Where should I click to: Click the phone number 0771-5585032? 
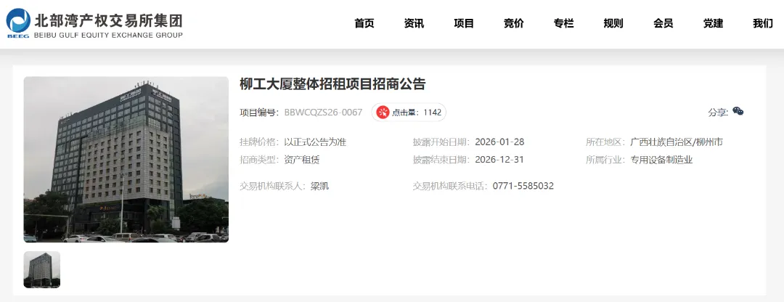click(523, 187)
